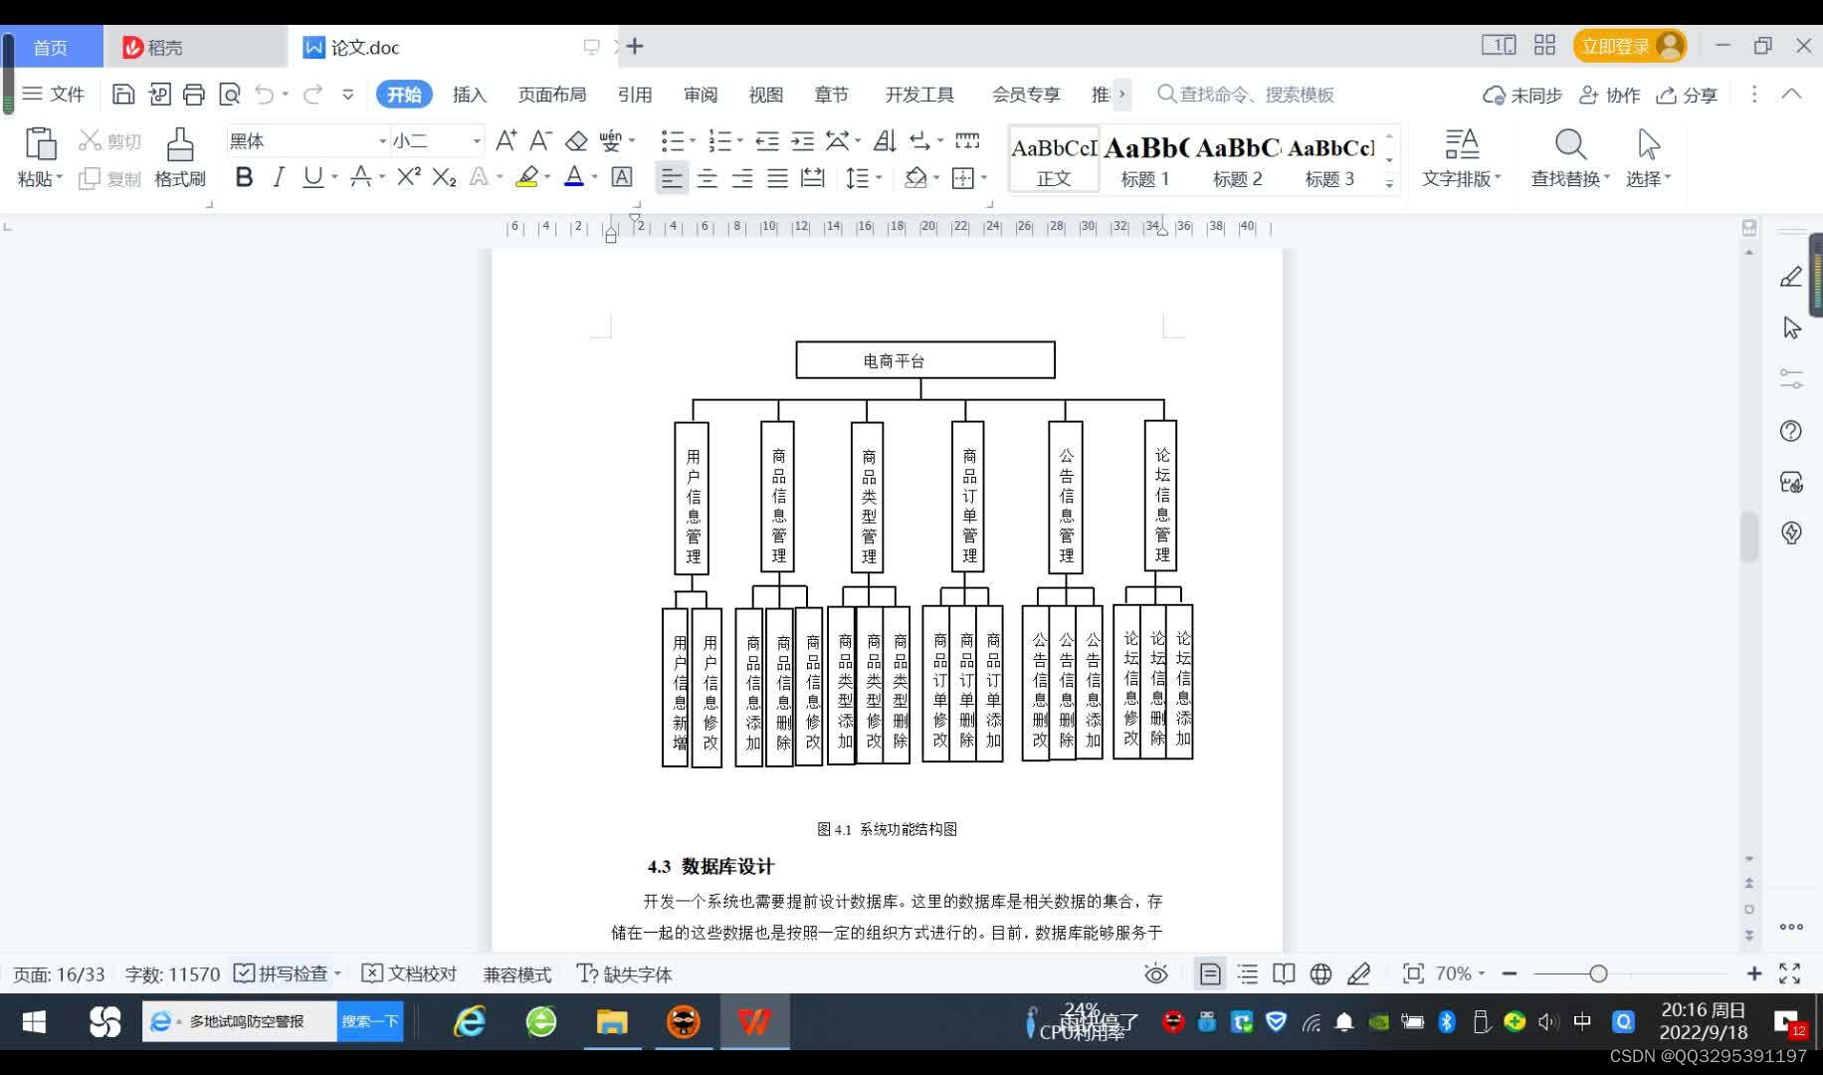Click the 立即登录 login button

pos(1629,46)
